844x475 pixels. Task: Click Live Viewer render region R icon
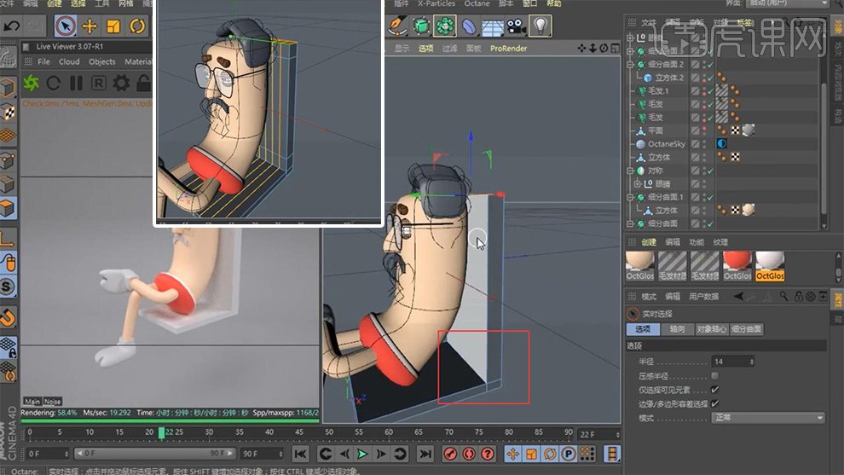click(x=99, y=83)
